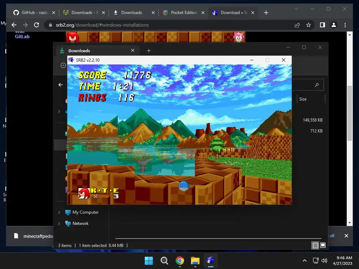Switch to the Downloads - B browser tab
The height and width of the screenshot is (269, 359).
84,13
